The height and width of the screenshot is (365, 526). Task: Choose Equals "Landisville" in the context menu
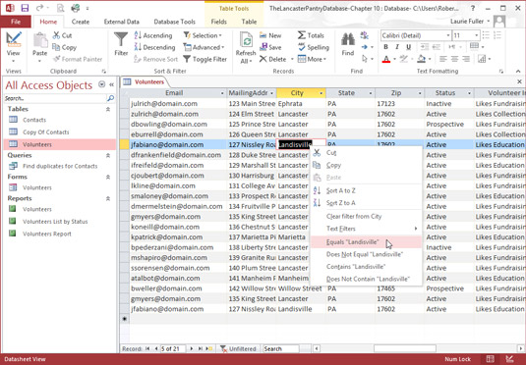[x=366, y=242]
